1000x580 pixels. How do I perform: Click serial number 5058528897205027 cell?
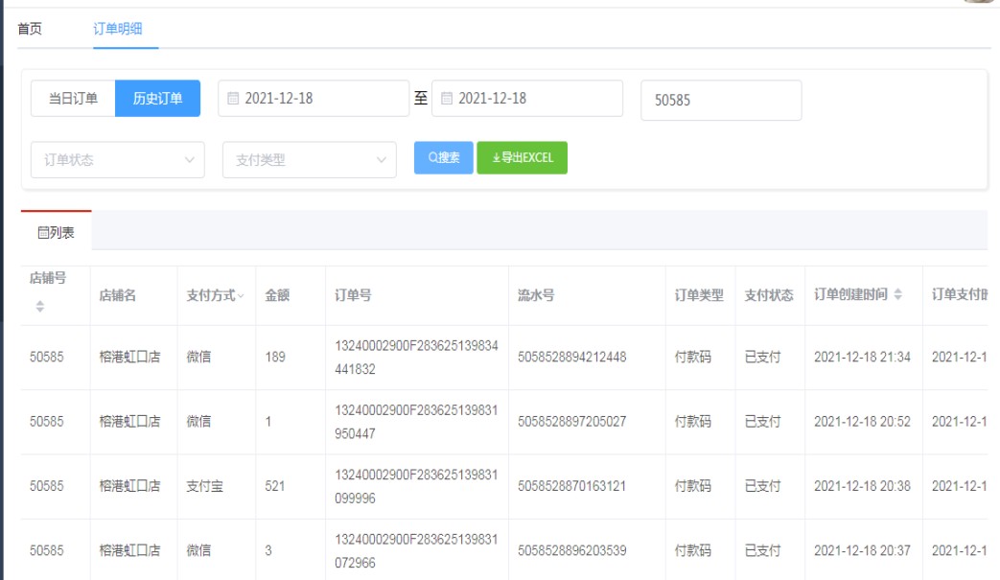coord(571,422)
